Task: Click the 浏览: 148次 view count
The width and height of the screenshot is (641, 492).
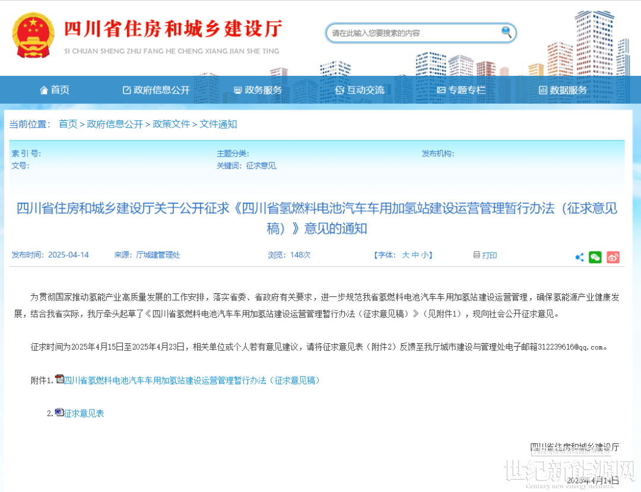Action: click(x=289, y=255)
